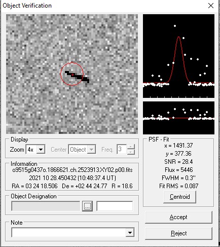
Task: Click the grayed Object Designation text field
Action: pos(46,206)
